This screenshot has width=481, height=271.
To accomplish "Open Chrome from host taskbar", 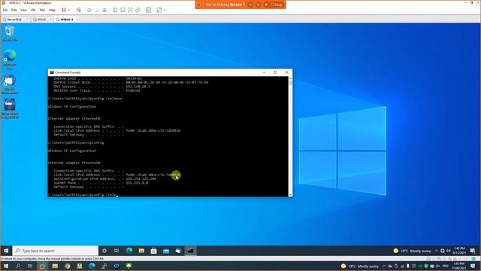I will pyautogui.click(x=68, y=266).
